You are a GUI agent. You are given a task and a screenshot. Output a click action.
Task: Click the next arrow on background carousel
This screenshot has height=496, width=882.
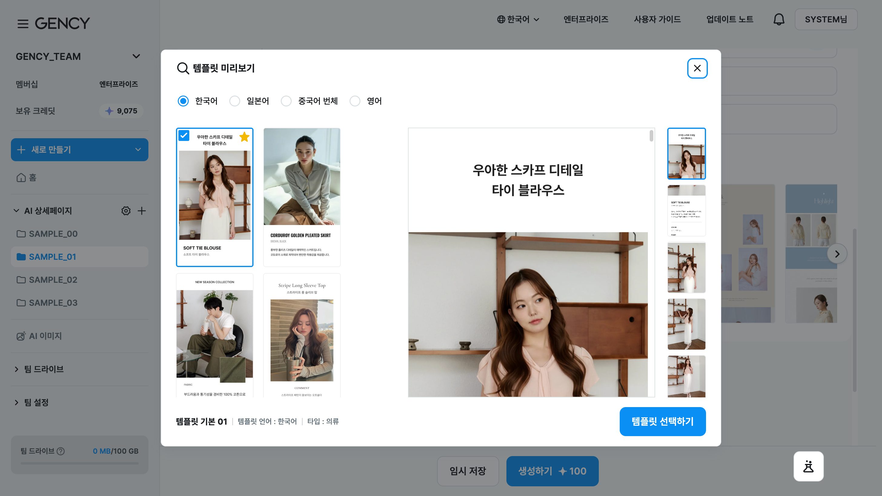pos(837,254)
